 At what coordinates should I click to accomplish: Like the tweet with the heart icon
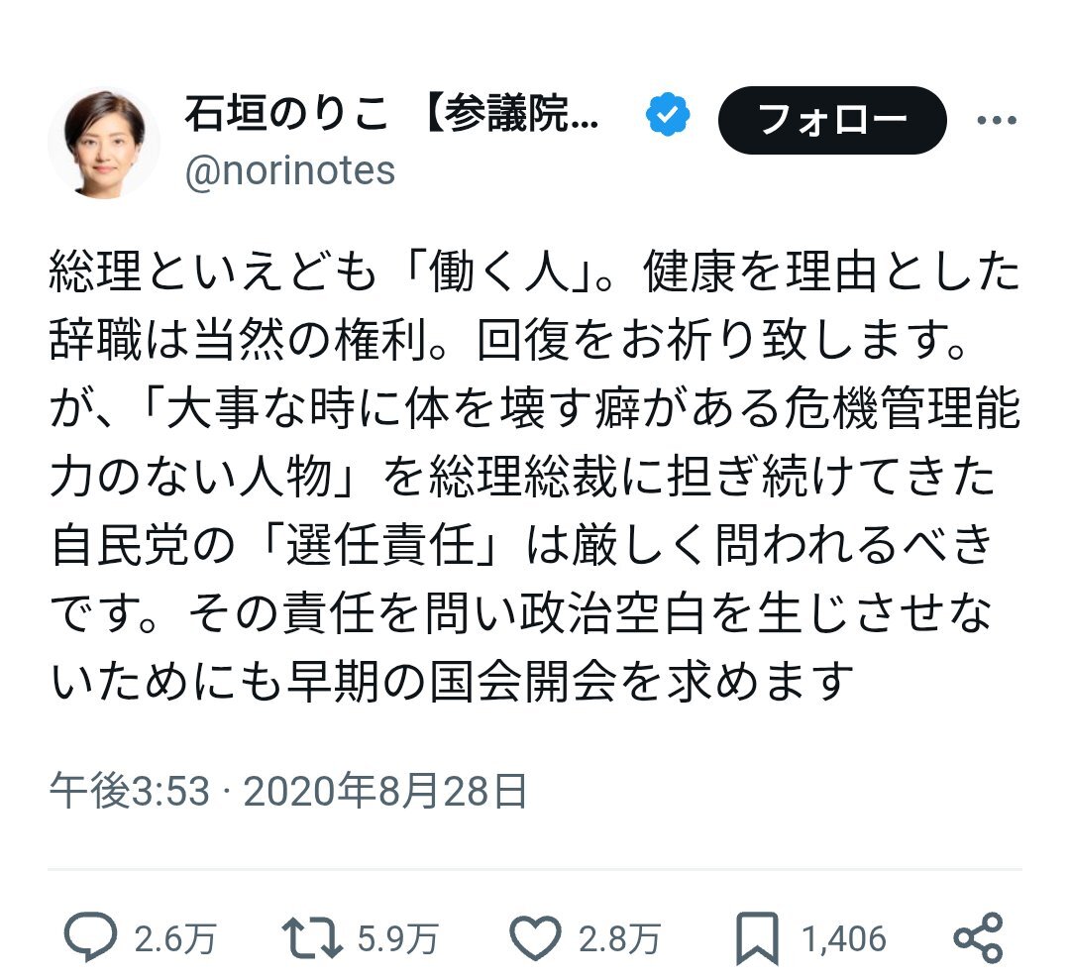tap(536, 939)
